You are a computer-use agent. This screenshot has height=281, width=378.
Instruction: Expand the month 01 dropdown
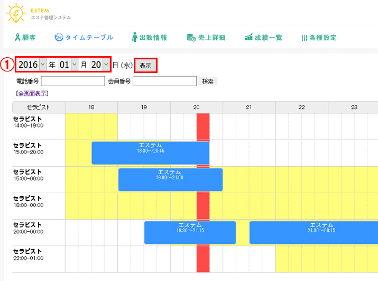pyautogui.click(x=68, y=65)
